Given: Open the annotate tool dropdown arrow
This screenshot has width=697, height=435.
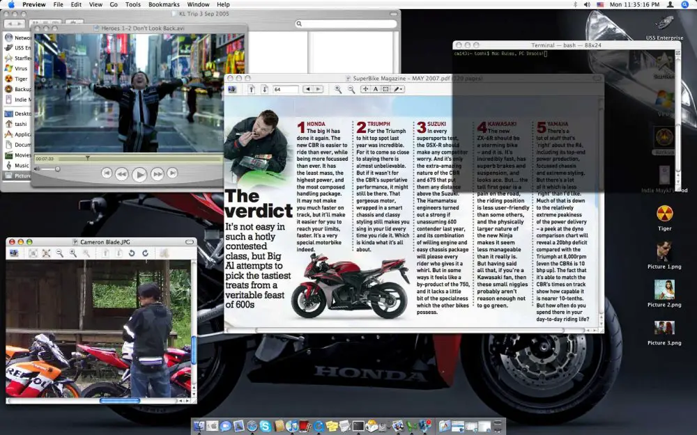Looking at the screenshot, I should tap(401, 89).
